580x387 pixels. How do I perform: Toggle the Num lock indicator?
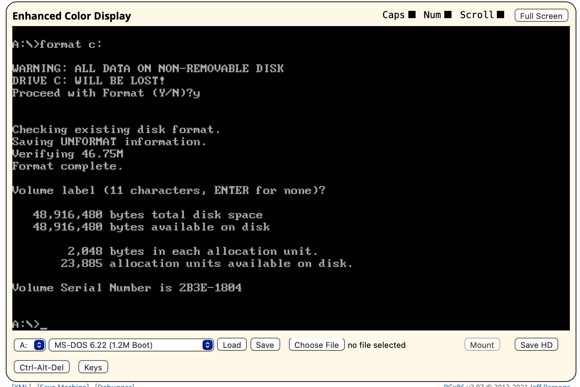[x=448, y=14]
